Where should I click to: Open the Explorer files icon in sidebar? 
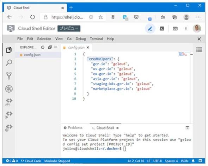[9, 50]
